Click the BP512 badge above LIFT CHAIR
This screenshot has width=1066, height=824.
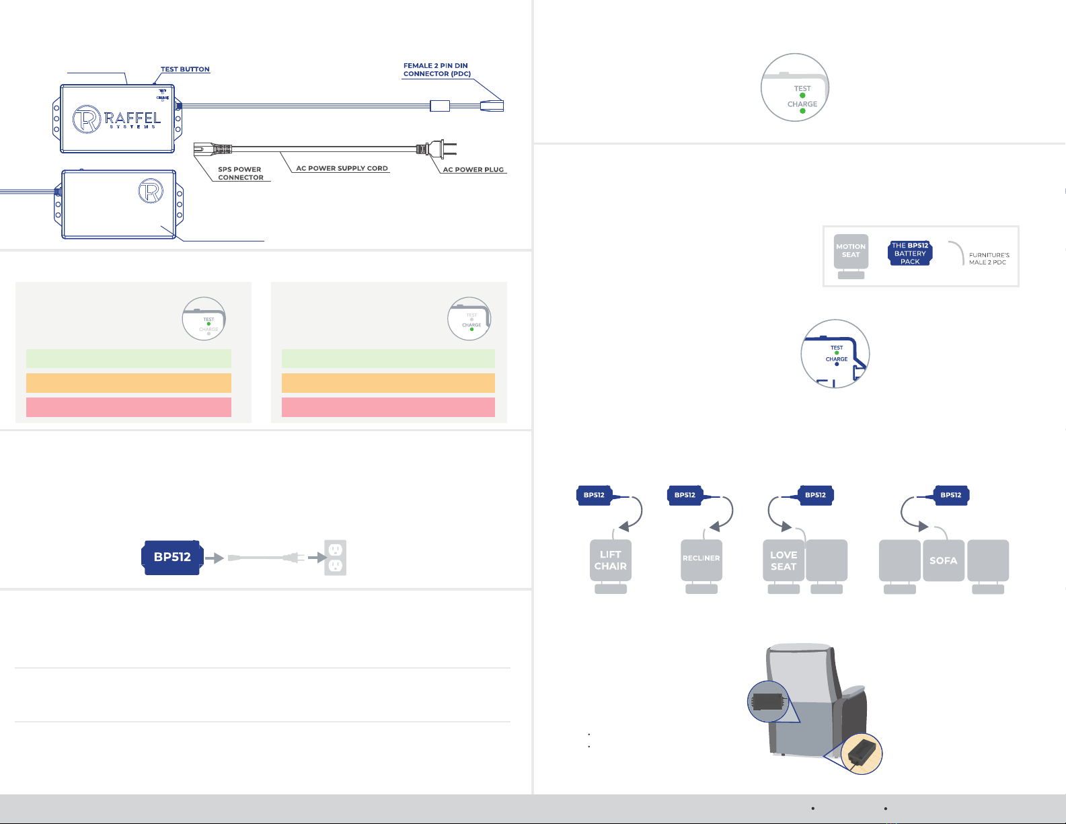594,495
